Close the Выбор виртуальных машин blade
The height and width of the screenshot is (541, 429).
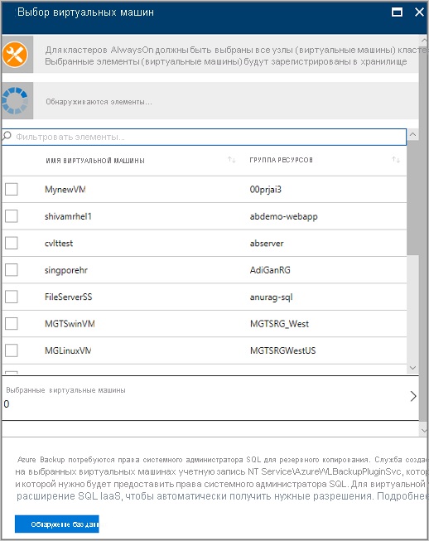(419, 12)
